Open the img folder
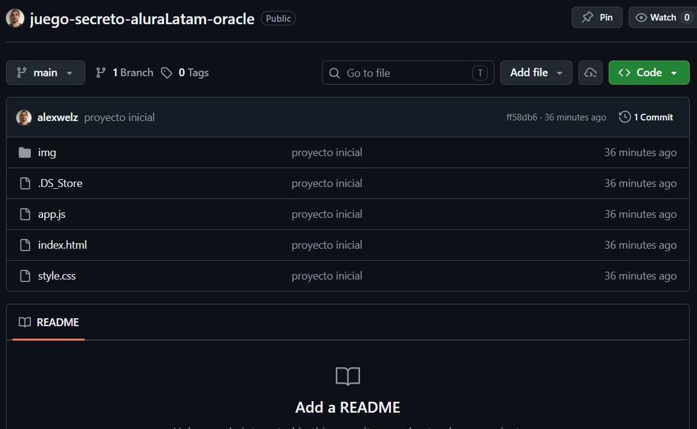The width and height of the screenshot is (697, 429). tap(47, 152)
